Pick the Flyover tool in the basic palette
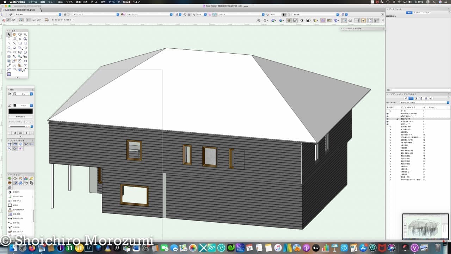This screenshot has width=451, height=254. pos(20,35)
